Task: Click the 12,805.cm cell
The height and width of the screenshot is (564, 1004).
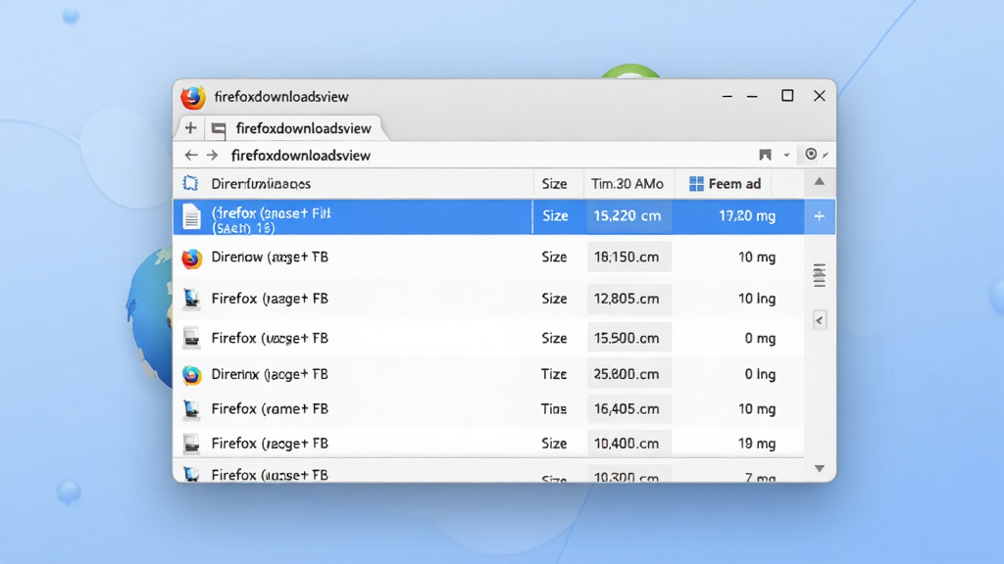Action: [628, 299]
